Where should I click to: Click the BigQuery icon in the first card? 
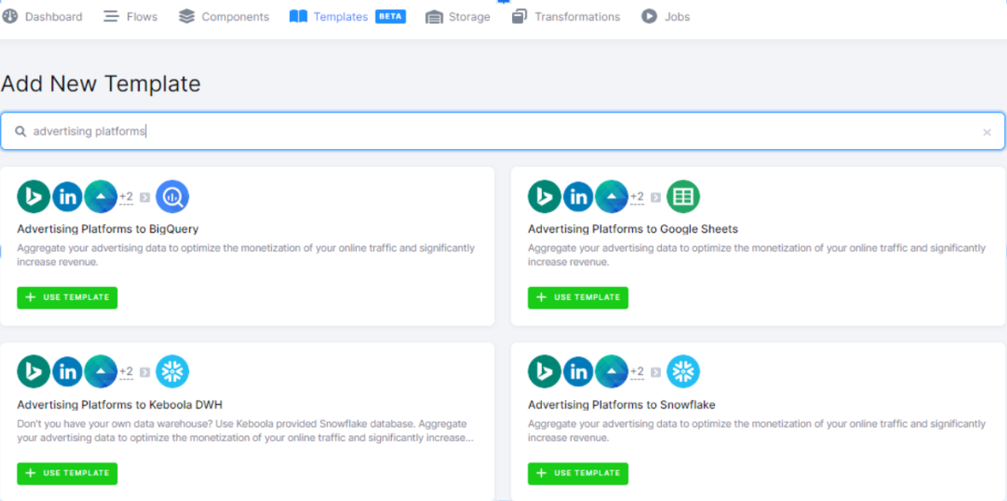tap(172, 197)
